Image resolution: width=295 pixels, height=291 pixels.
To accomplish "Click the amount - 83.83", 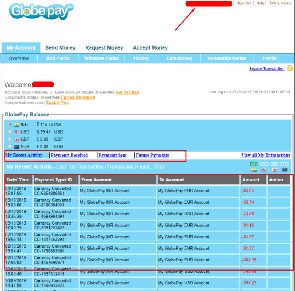I will 247,191.
